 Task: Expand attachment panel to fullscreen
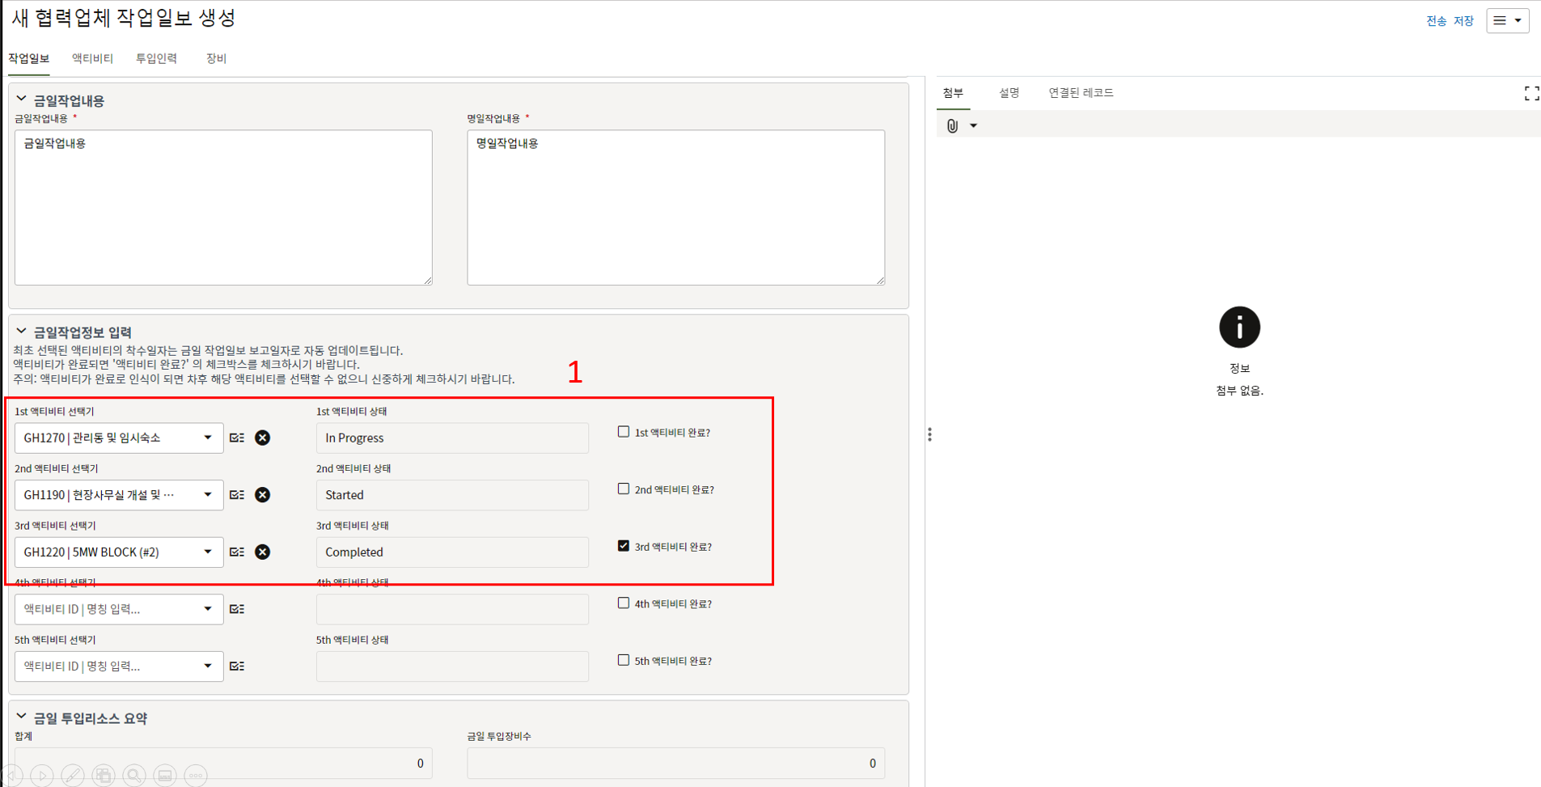click(x=1530, y=94)
